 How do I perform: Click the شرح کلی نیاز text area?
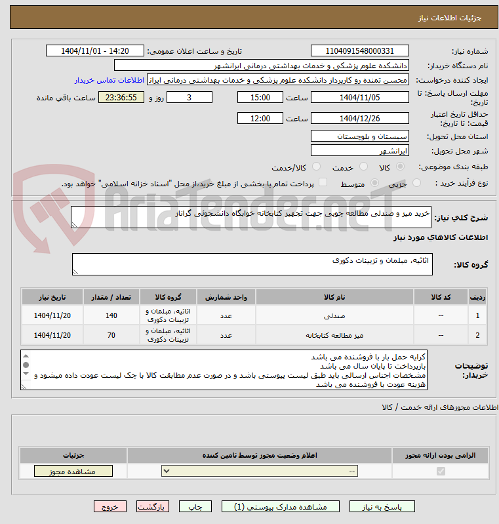tap(251, 217)
